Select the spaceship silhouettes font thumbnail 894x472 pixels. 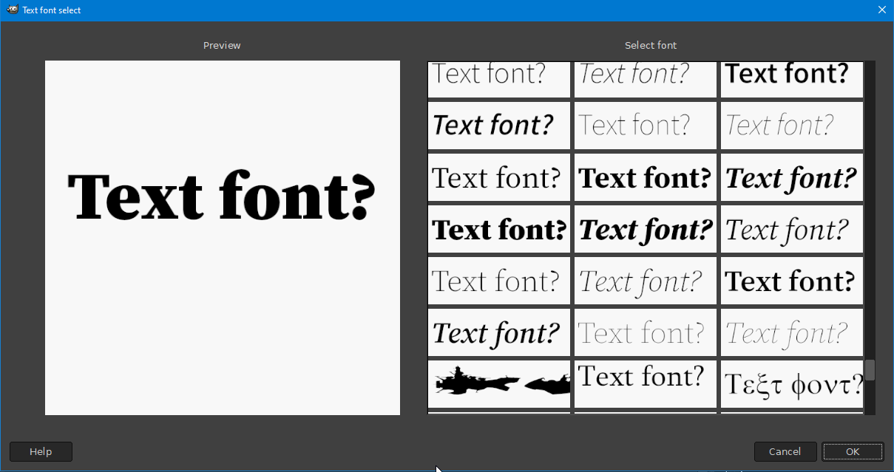tap(499, 383)
